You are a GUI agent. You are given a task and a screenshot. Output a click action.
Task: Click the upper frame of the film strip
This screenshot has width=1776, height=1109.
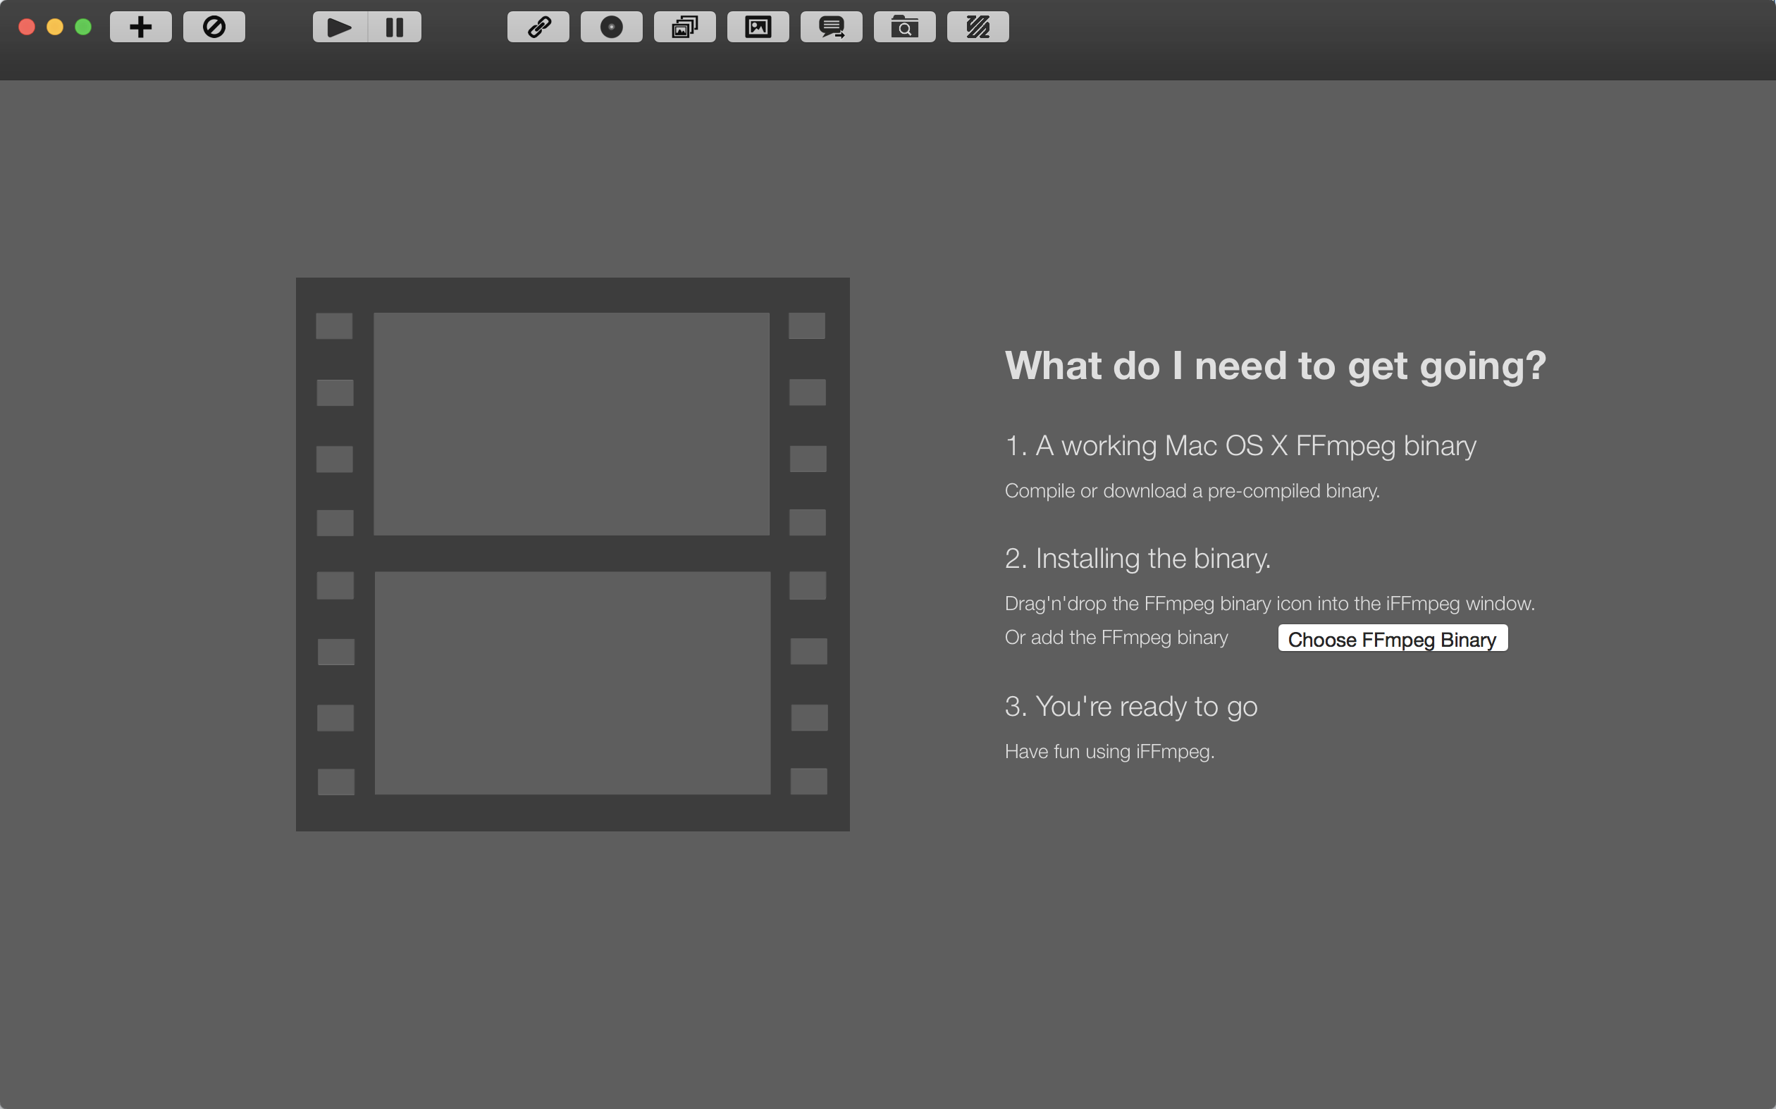click(572, 424)
